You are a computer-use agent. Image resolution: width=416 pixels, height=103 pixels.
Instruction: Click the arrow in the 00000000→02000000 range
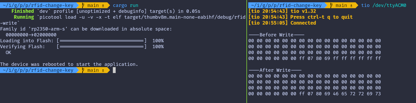[31, 35]
